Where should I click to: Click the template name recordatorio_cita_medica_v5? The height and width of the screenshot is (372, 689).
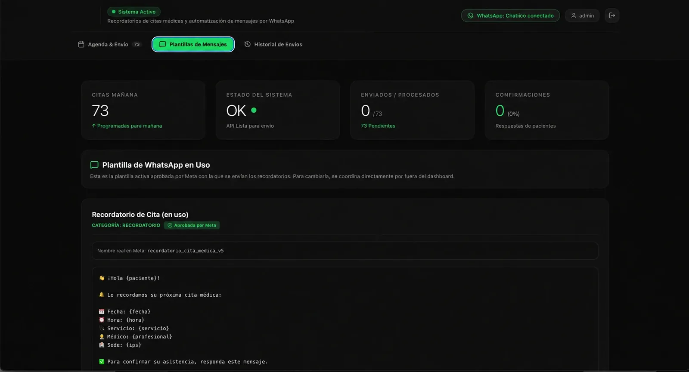click(x=186, y=251)
